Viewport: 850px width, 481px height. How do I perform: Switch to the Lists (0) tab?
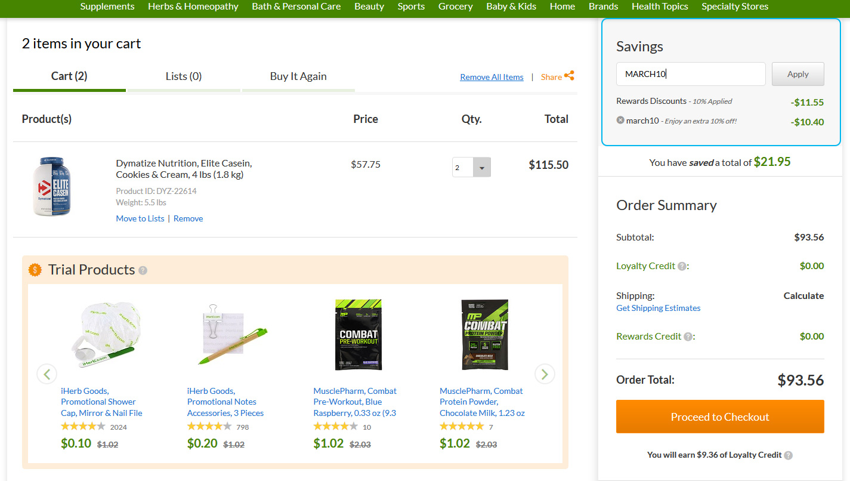[184, 76]
